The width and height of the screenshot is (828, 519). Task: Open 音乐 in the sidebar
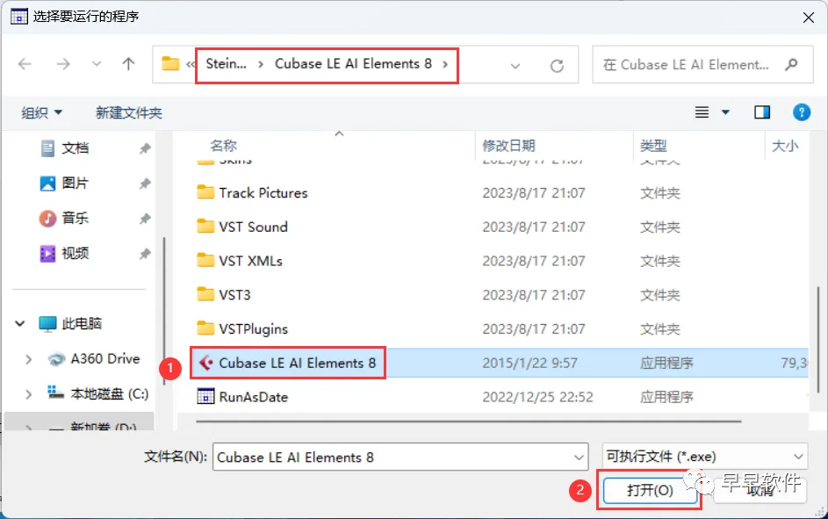pos(75,218)
